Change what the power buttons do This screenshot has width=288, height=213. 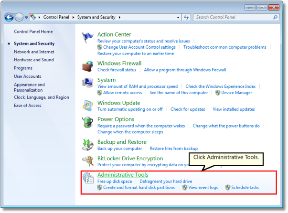pyautogui.click(x=226, y=126)
